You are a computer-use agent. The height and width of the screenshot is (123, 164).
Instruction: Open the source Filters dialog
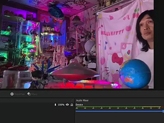[x=32, y=94]
